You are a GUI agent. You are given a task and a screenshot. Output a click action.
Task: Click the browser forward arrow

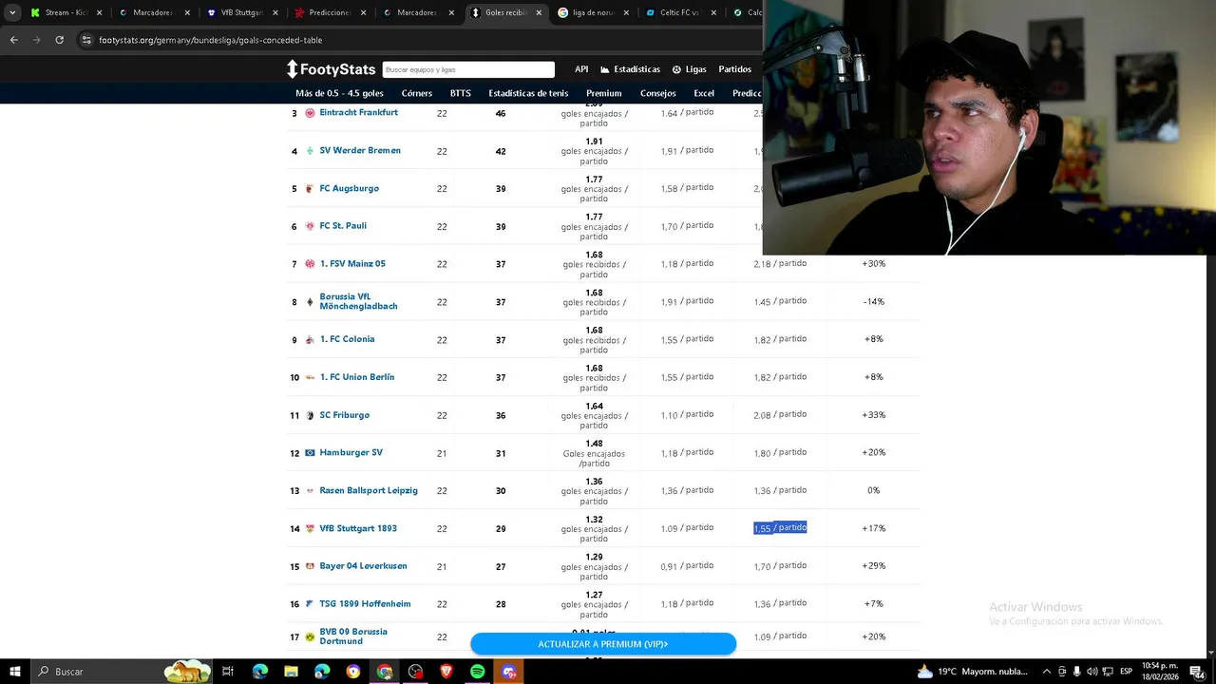tap(37, 40)
